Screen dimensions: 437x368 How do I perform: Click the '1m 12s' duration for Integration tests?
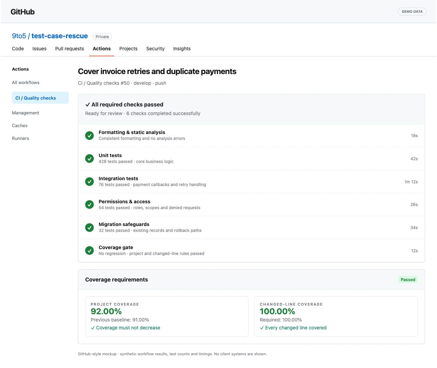pyautogui.click(x=411, y=182)
